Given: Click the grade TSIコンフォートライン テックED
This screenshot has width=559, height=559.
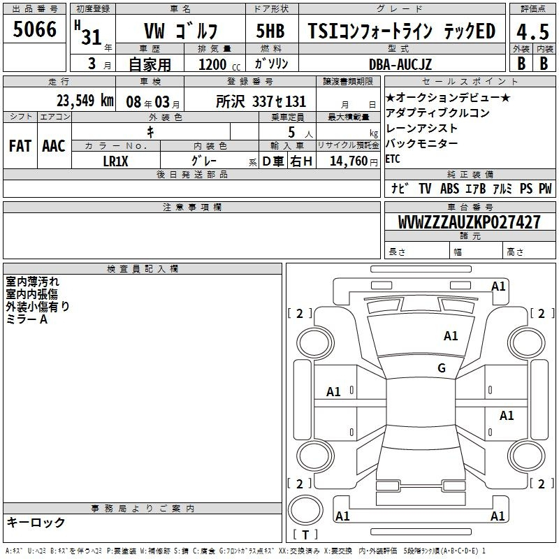Looking at the screenshot, I should (401, 31).
